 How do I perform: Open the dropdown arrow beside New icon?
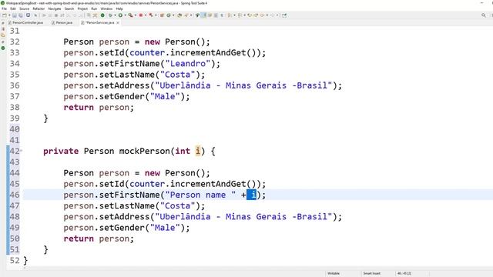(x=9, y=15)
